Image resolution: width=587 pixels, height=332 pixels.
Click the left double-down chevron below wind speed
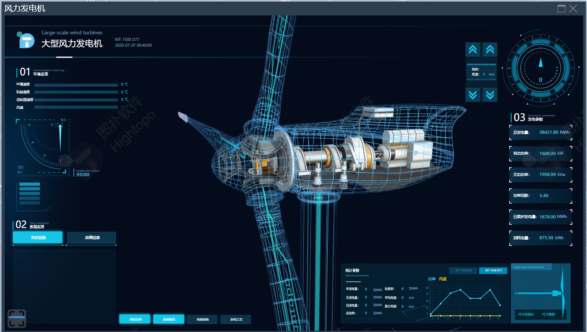click(x=473, y=95)
